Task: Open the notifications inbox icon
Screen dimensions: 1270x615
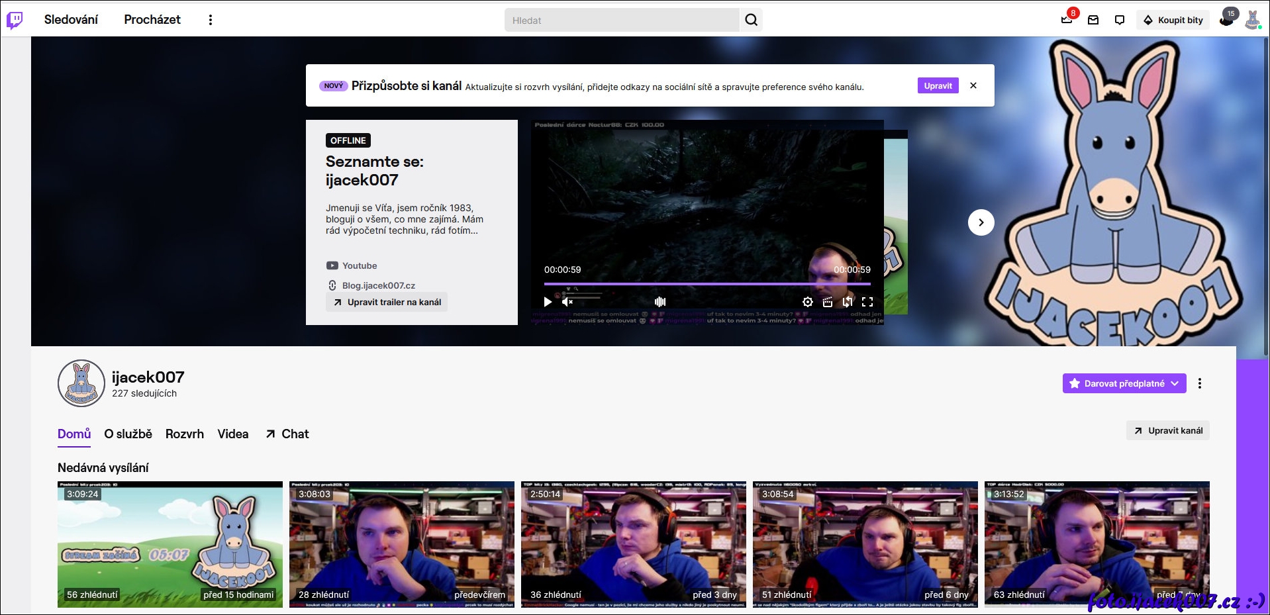Action: [1093, 20]
